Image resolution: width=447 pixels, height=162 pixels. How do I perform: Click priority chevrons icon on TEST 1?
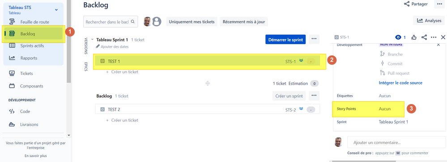pos(301,61)
